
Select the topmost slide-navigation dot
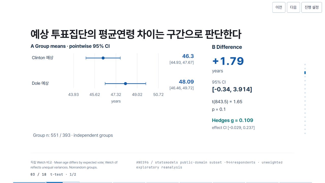pyautogui.click(x=305, y=65)
